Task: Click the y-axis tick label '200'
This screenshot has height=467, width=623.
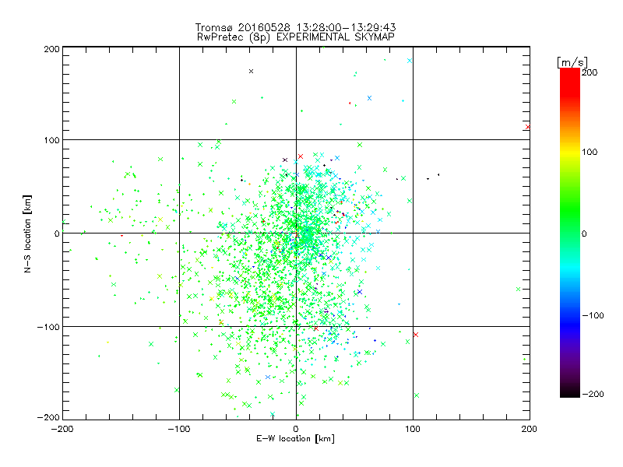Action: tap(51, 49)
